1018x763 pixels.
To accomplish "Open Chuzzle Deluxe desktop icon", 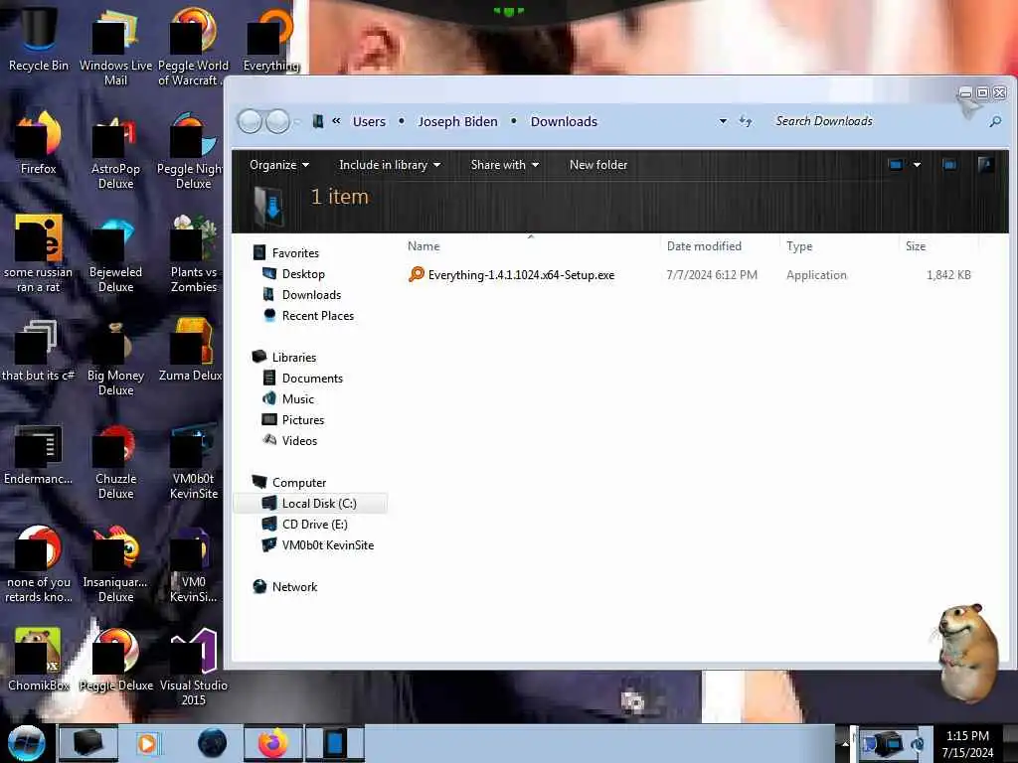I will [x=115, y=461].
